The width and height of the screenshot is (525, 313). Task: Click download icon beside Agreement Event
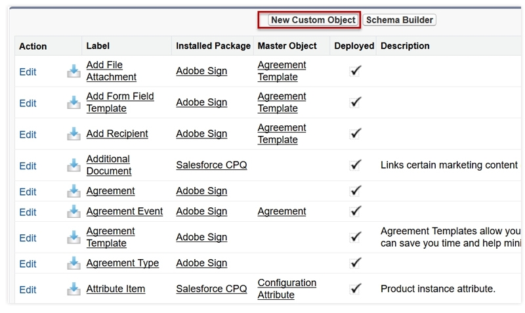click(73, 211)
